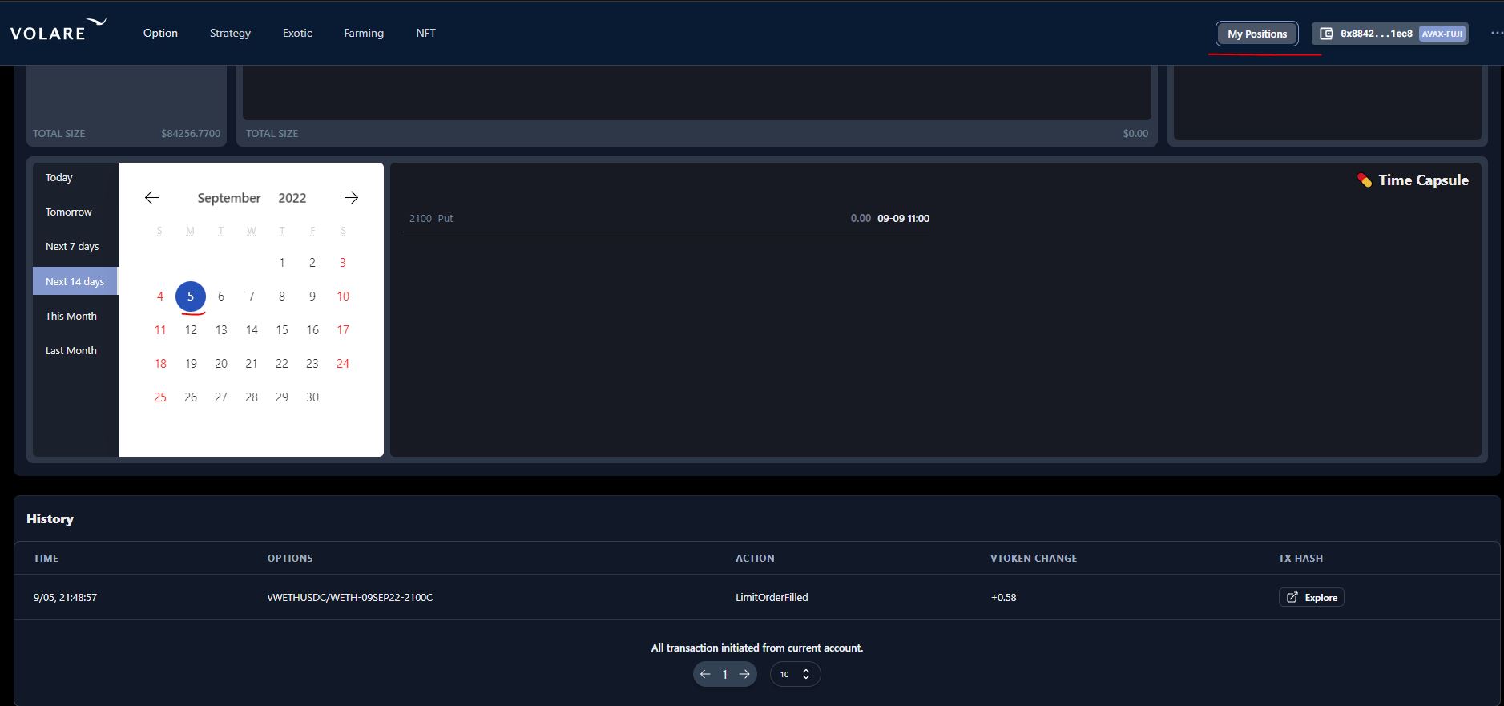Click the History section heading
Image resolution: width=1504 pixels, height=706 pixels.
(50, 519)
